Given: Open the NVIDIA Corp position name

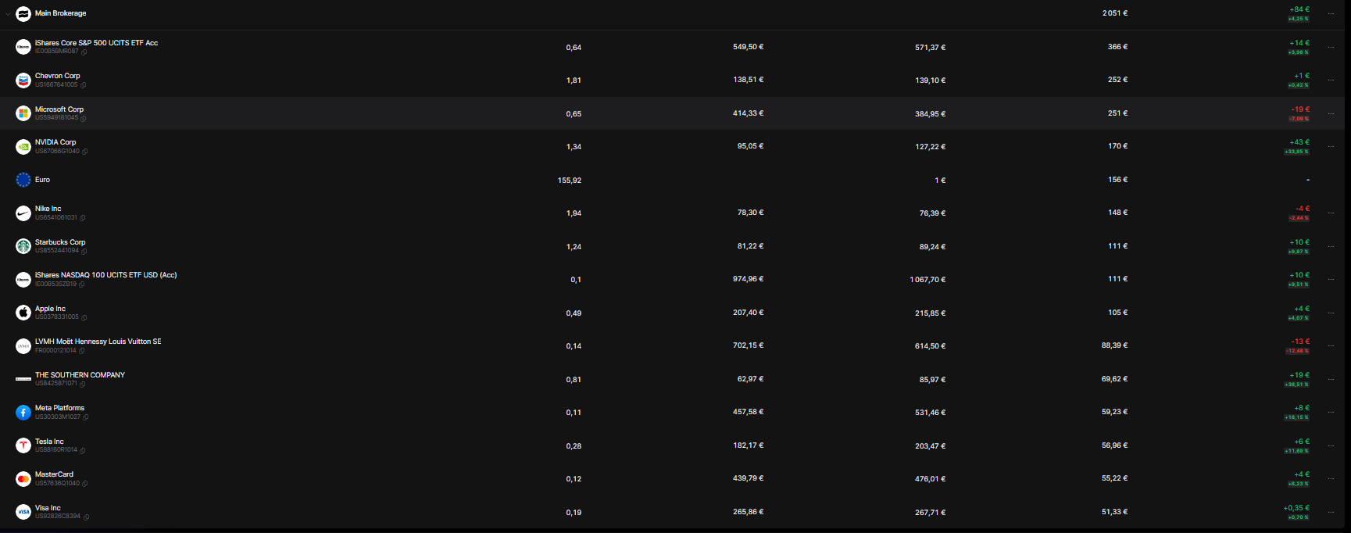Looking at the screenshot, I should coord(55,142).
